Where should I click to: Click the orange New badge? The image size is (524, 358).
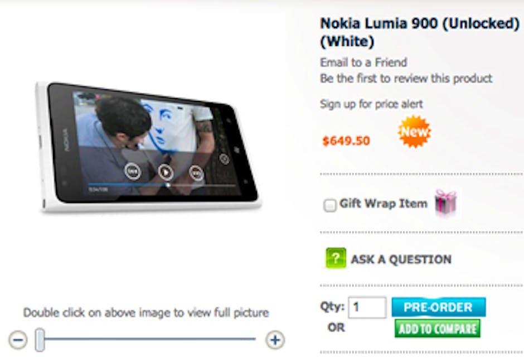[414, 132]
